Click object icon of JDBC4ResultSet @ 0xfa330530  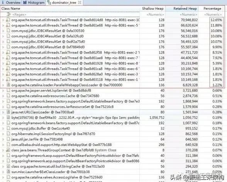coord(8,31)
